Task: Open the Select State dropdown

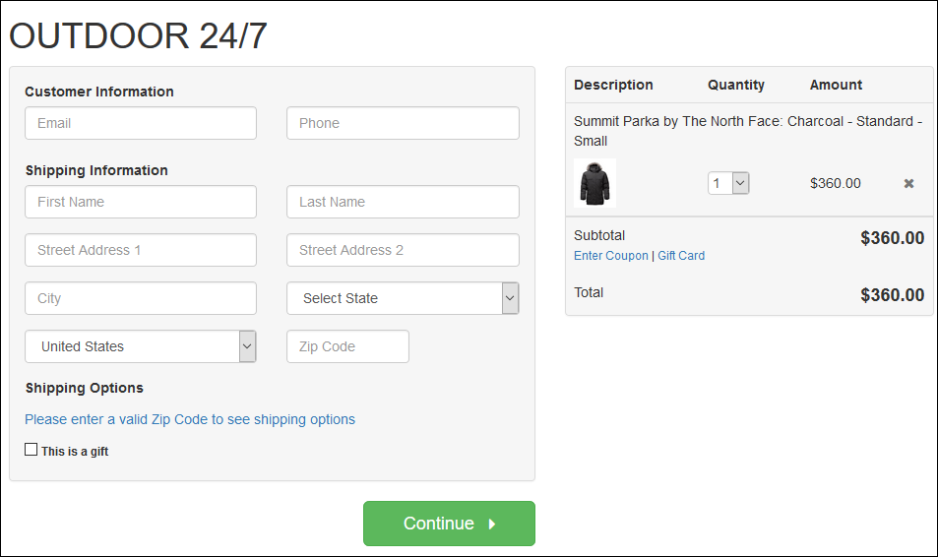Action: coord(403,298)
